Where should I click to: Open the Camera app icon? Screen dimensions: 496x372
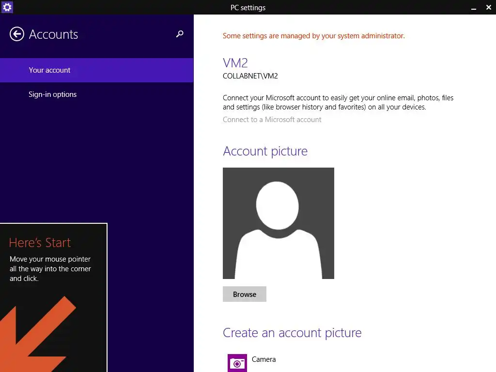[237, 363]
